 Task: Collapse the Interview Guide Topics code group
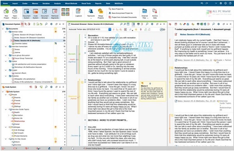click(x=6, y=110)
